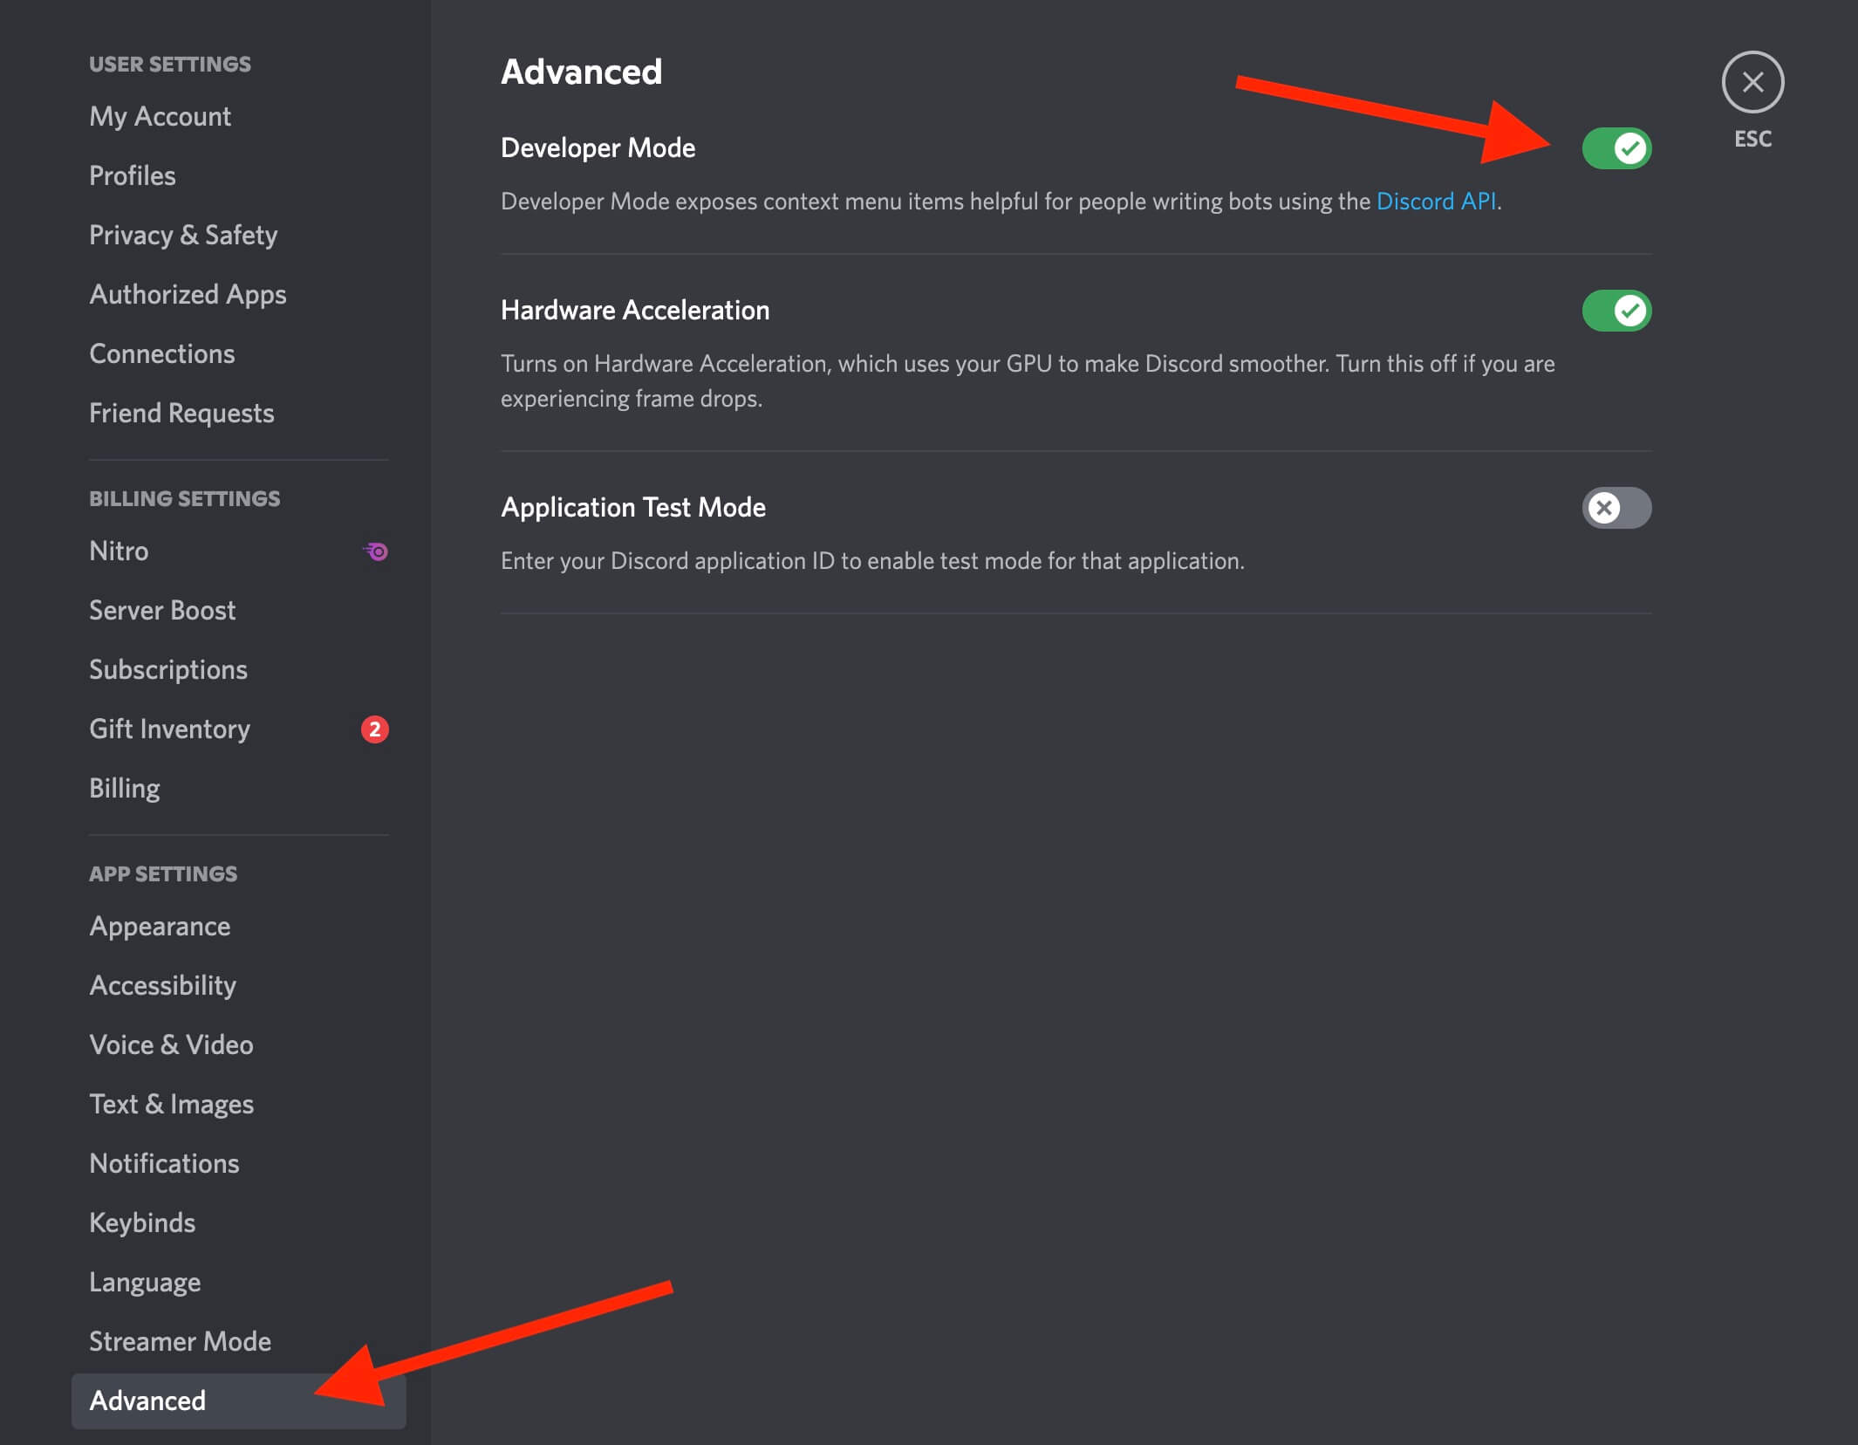Open Appearance settings page
Viewport: 1858px width, 1445px height.
tap(161, 925)
